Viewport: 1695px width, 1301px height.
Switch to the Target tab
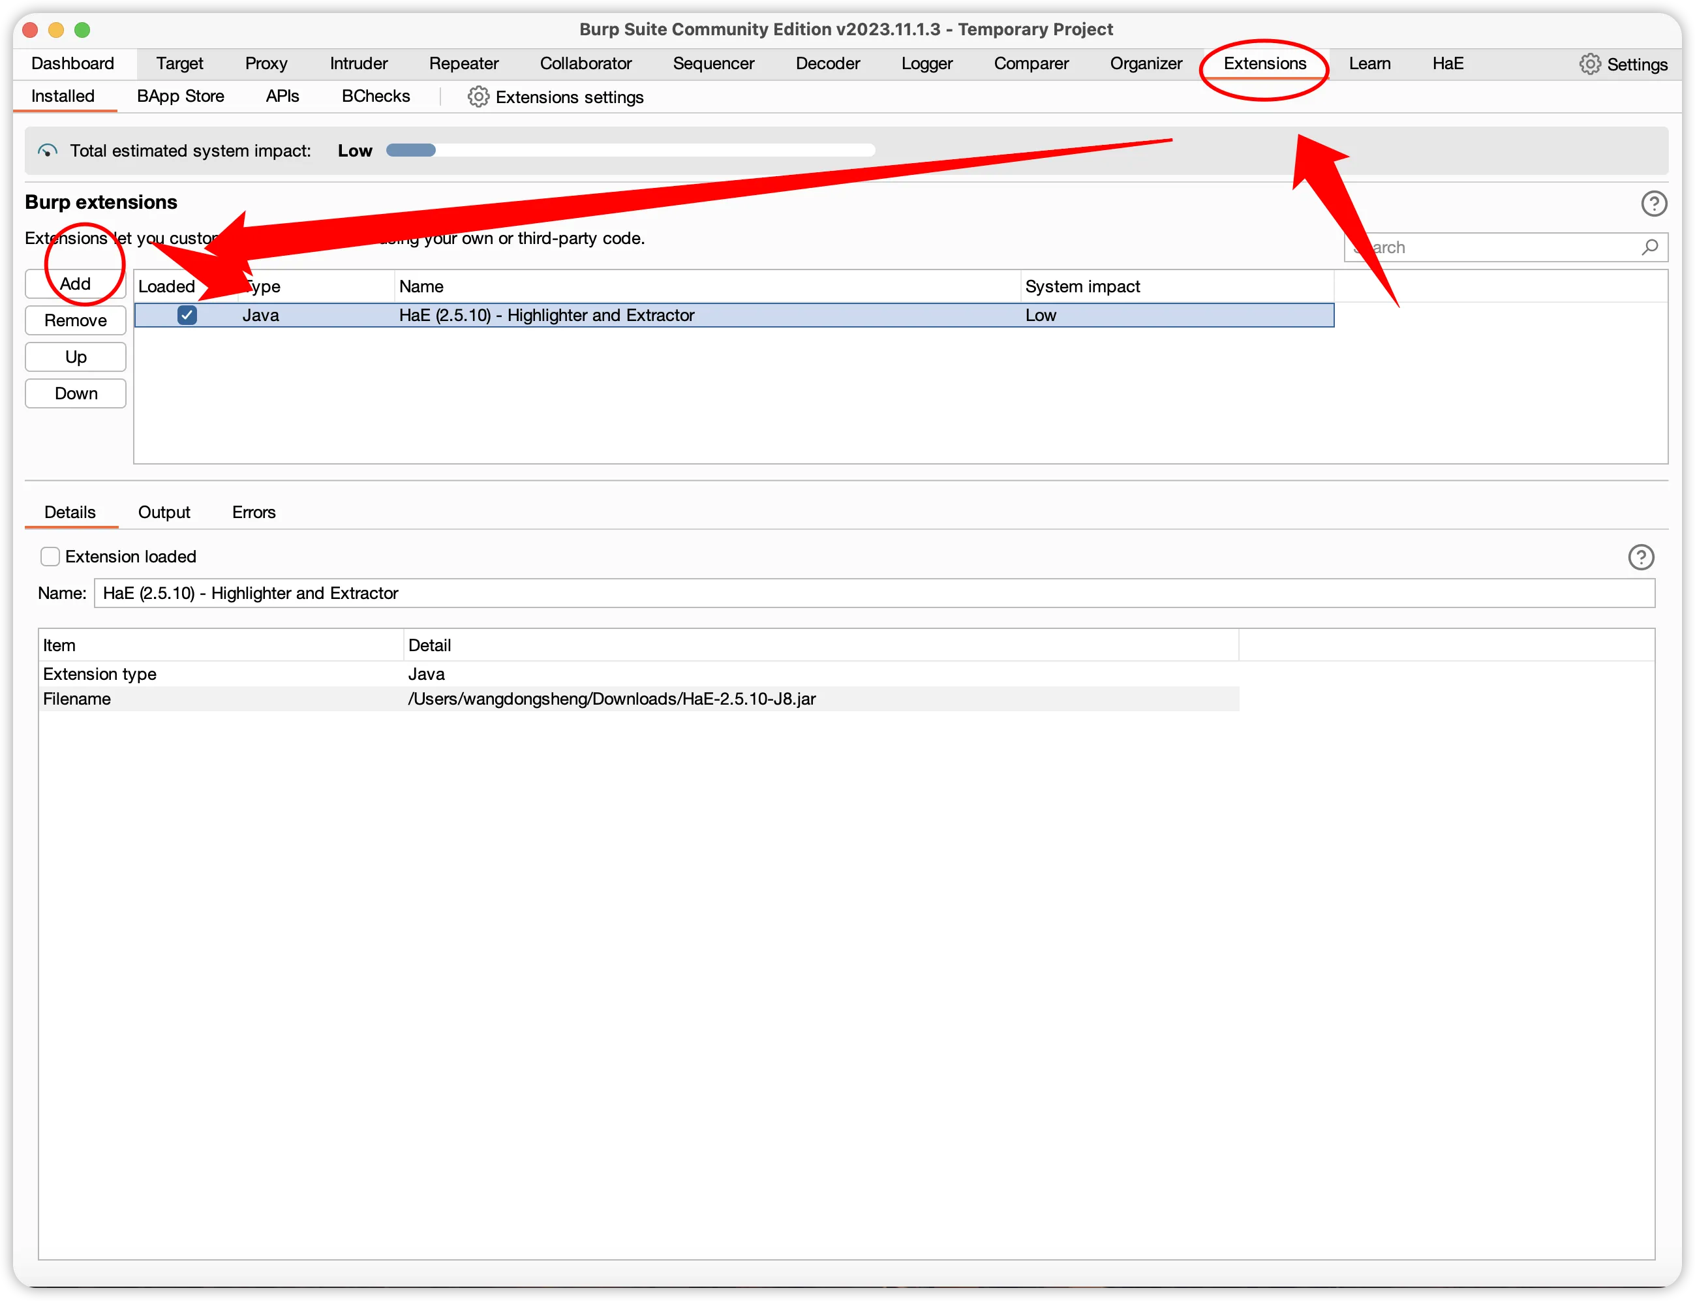pyautogui.click(x=179, y=63)
